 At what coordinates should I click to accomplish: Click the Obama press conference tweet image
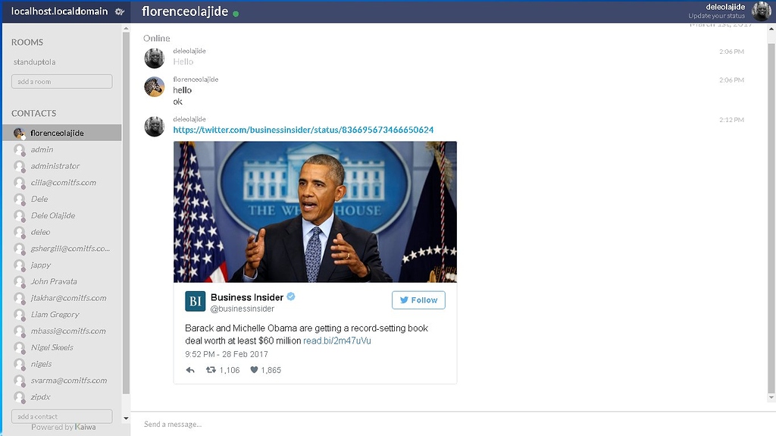[315, 212]
